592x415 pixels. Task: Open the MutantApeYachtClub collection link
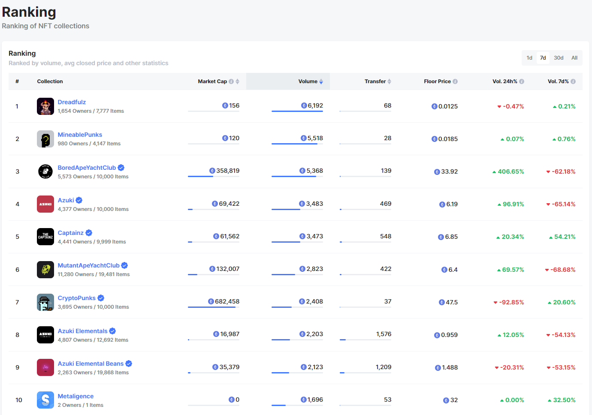tap(88, 265)
